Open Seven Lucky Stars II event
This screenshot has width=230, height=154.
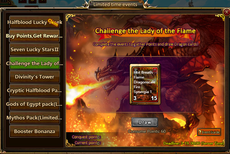click(34, 49)
